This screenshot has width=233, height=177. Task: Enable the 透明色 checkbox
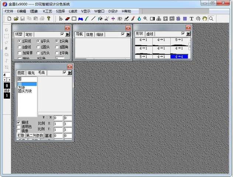tap(19, 127)
